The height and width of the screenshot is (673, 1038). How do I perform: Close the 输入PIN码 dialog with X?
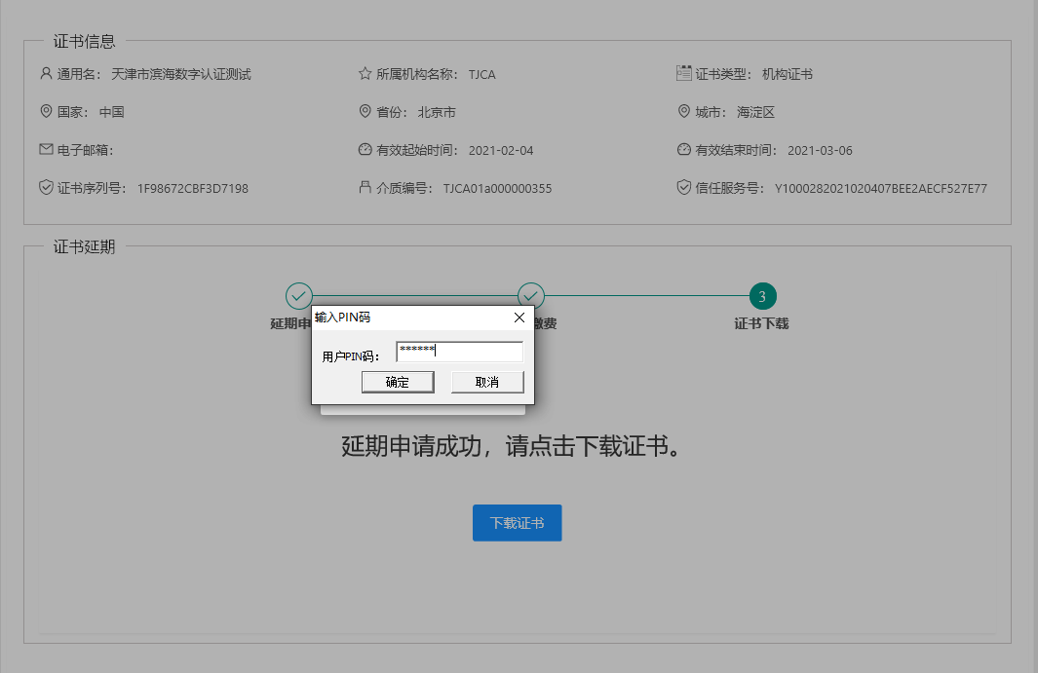pyautogui.click(x=519, y=318)
